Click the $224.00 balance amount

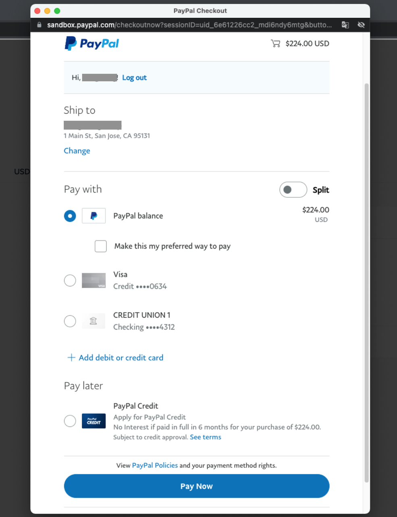[x=316, y=210]
